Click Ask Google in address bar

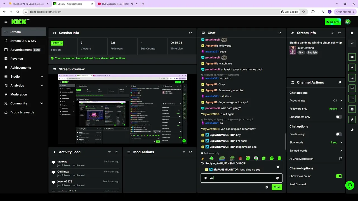pos(289,12)
